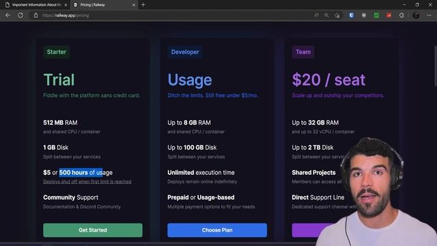Viewport: 437px width, 246px height.
Task: Click the blue Choose Plan button
Action: 217,230
